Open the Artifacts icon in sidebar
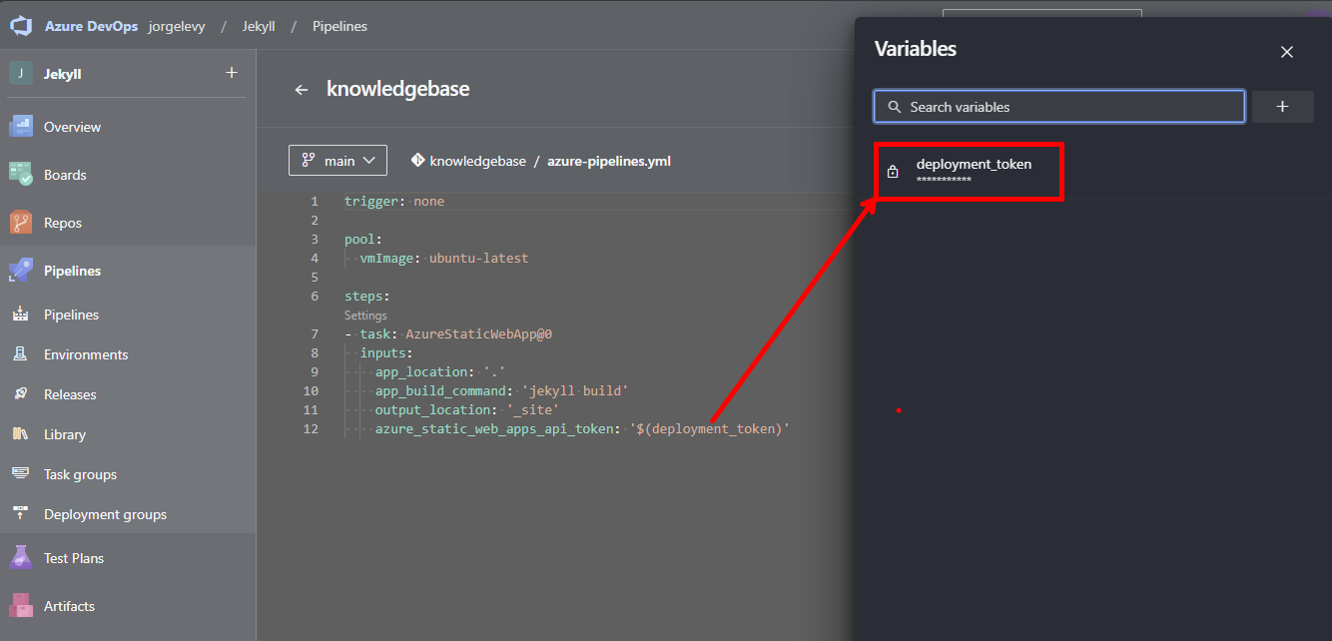Image resolution: width=1332 pixels, height=641 pixels. 21,606
